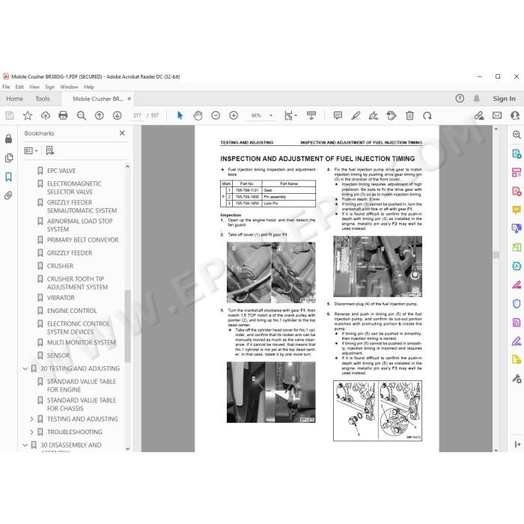Screen dimensions: 524x524
Task: Jump to the EPC VALVE bookmark
Action: point(61,171)
